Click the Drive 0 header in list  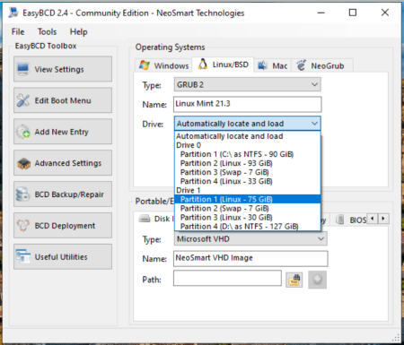click(248, 145)
